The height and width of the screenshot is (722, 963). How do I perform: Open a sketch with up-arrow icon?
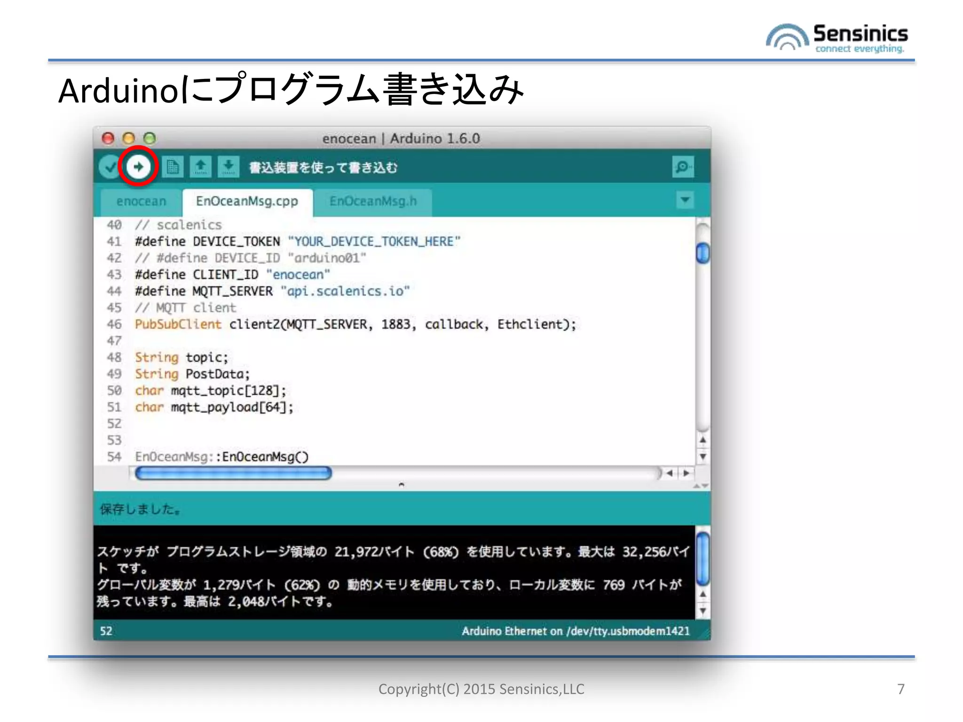point(201,167)
